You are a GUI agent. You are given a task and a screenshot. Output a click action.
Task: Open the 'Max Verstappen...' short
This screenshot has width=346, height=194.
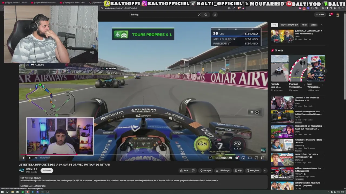tap(316, 68)
